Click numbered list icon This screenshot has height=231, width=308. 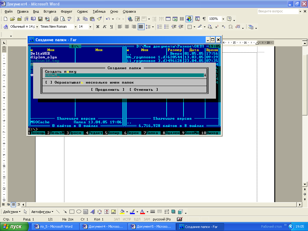[x=160, y=27]
